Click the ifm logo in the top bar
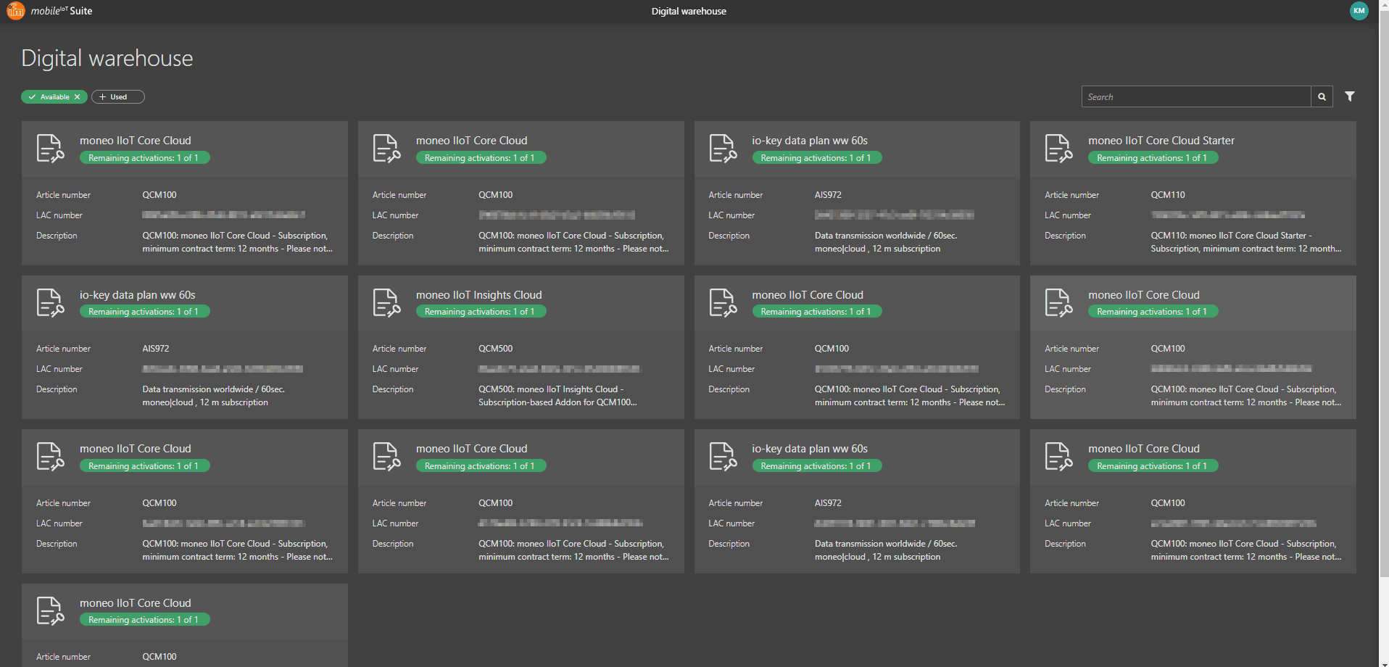 [15, 10]
